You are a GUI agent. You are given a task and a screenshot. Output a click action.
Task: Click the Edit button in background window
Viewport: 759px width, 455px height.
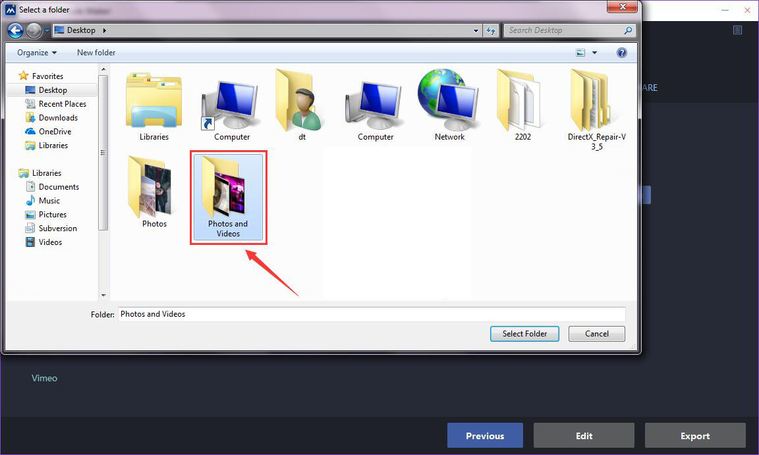tap(584, 436)
